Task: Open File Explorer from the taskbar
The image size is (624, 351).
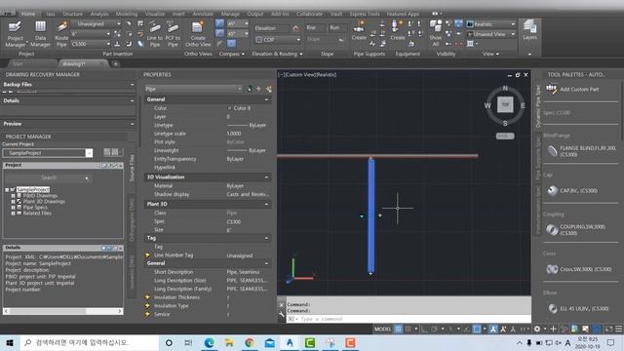Action: tap(229, 342)
